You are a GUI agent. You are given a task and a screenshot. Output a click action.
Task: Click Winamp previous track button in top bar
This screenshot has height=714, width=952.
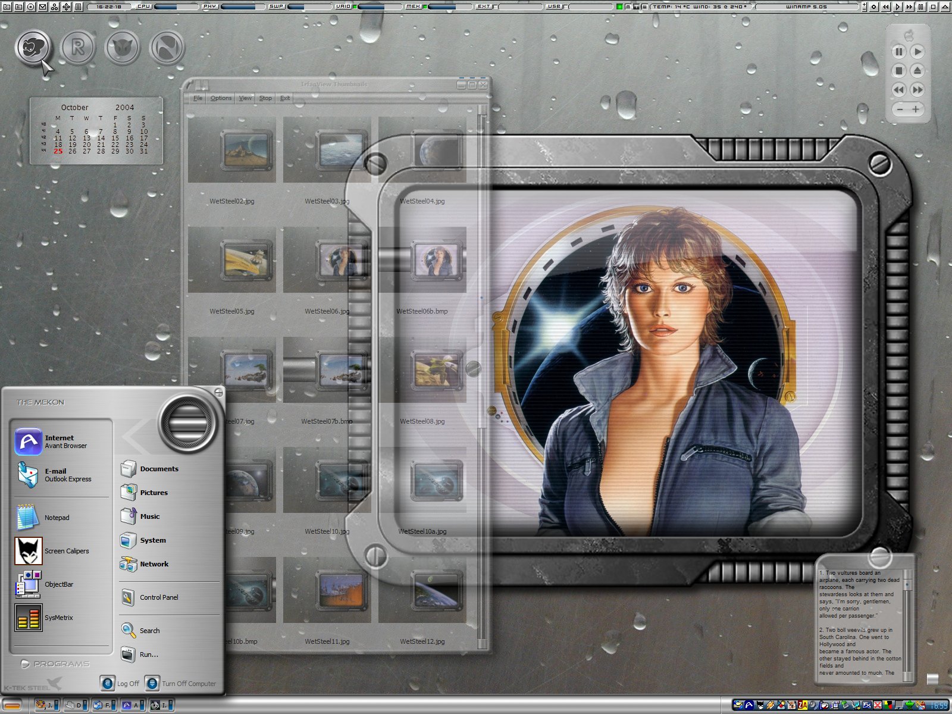(x=886, y=7)
